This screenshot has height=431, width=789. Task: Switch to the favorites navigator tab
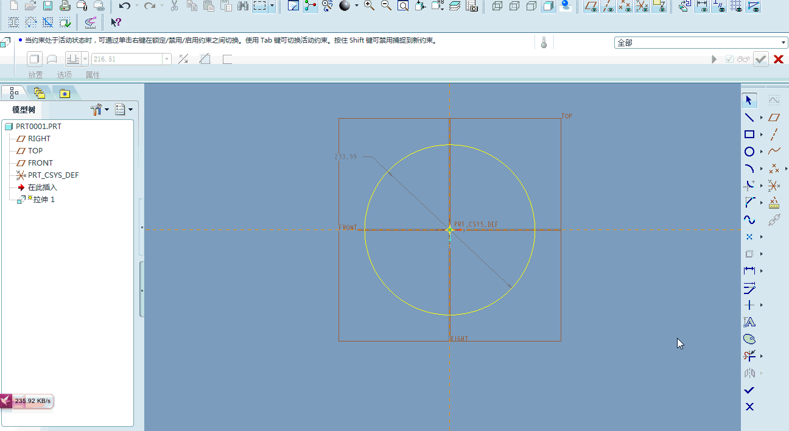pos(65,93)
